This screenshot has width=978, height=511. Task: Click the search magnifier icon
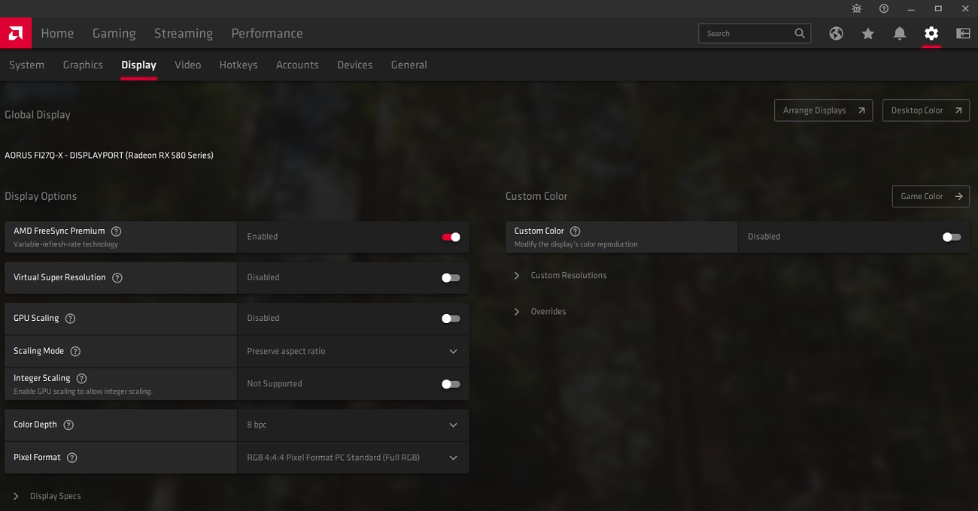pos(800,33)
